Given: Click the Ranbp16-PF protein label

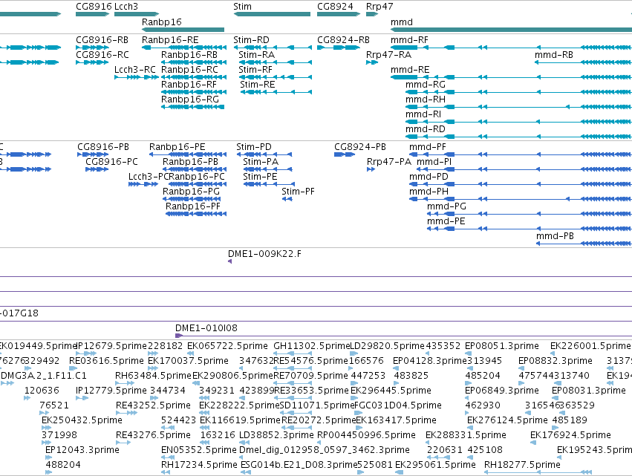Looking at the screenshot, I should pyautogui.click(x=193, y=206).
